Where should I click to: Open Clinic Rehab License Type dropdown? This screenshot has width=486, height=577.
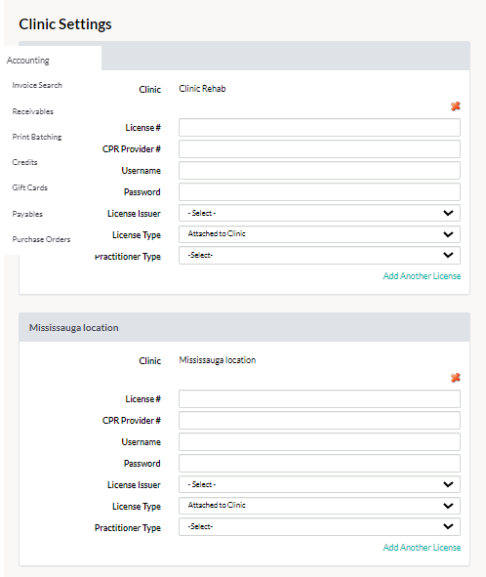[x=319, y=234]
